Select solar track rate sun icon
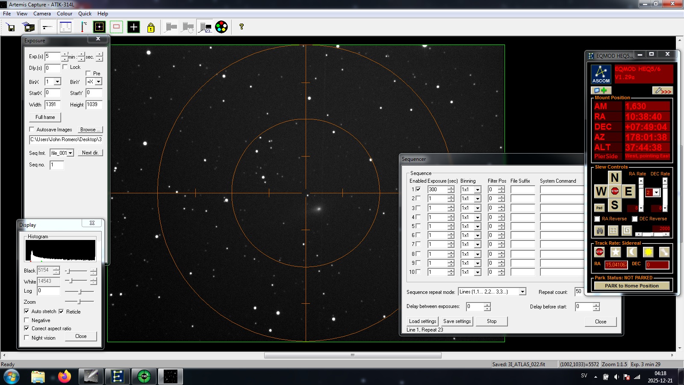The height and width of the screenshot is (385, 684). coord(648,252)
